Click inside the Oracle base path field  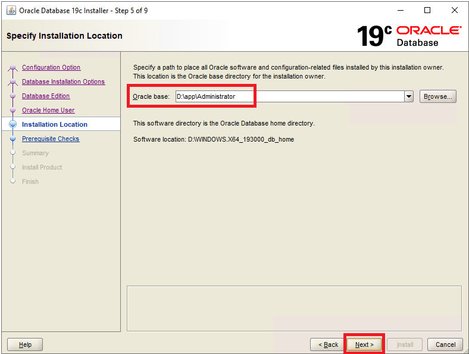(x=289, y=96)
